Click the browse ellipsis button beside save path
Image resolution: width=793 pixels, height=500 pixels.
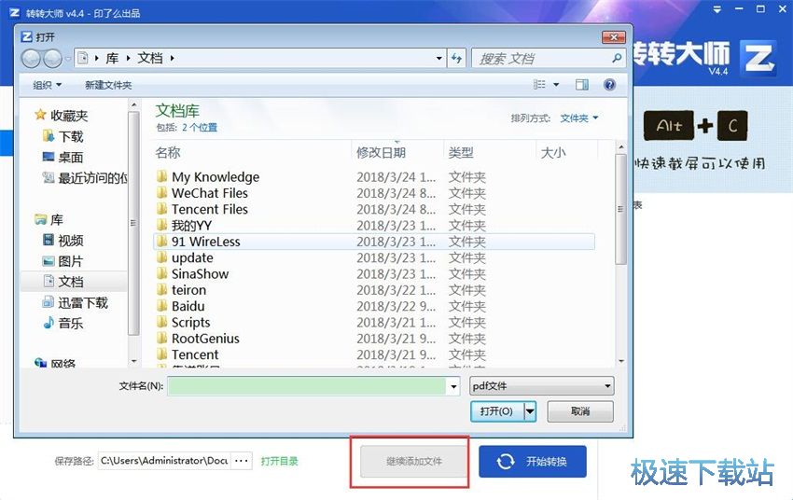(242, 461)
